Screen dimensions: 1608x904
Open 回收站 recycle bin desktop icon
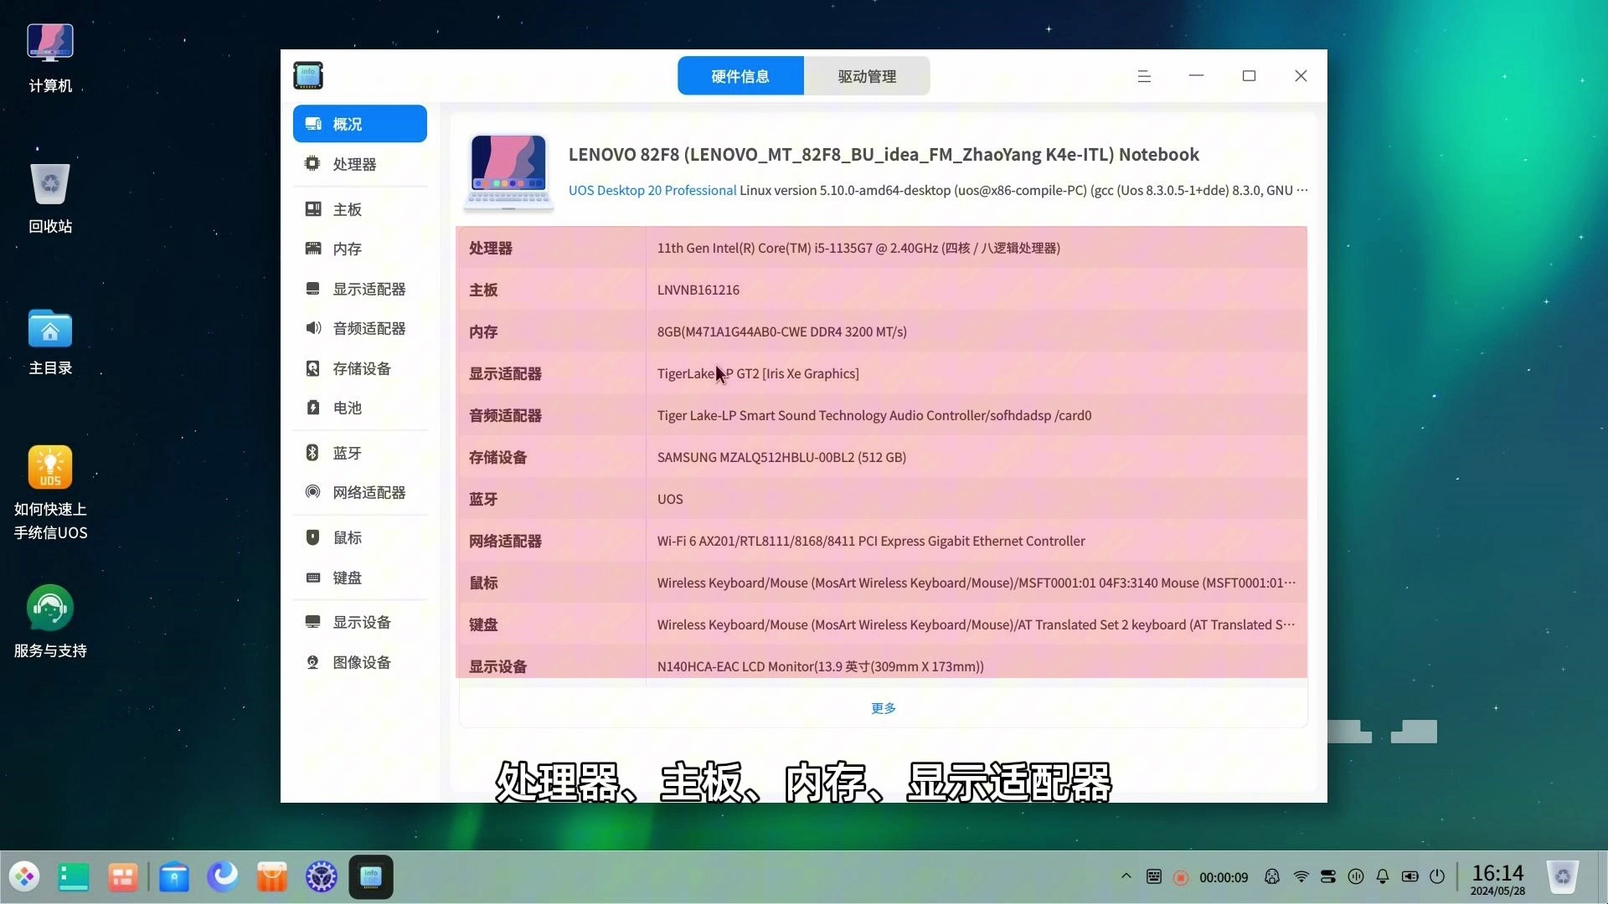click(50, 198)
